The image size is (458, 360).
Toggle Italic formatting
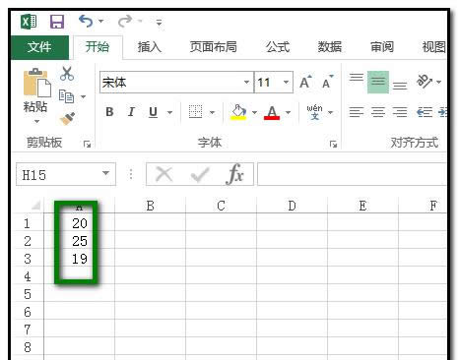click(131, 112)
